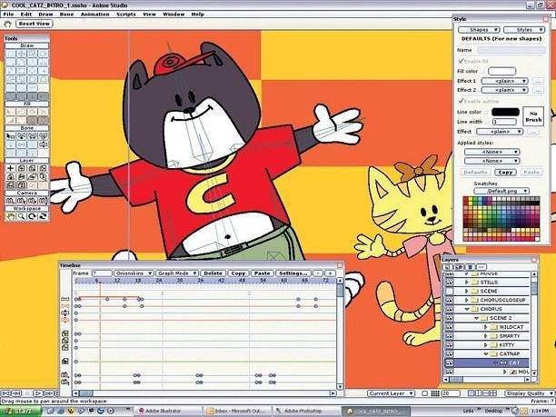Click the Windows Start button
Viewport: 556px width, 417px height.
click(x=21, y=411)
